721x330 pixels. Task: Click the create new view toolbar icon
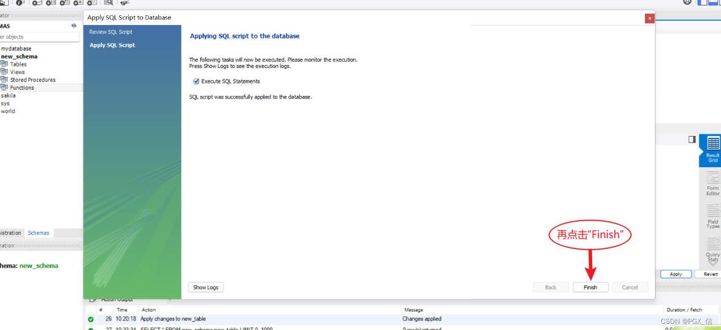65,3
